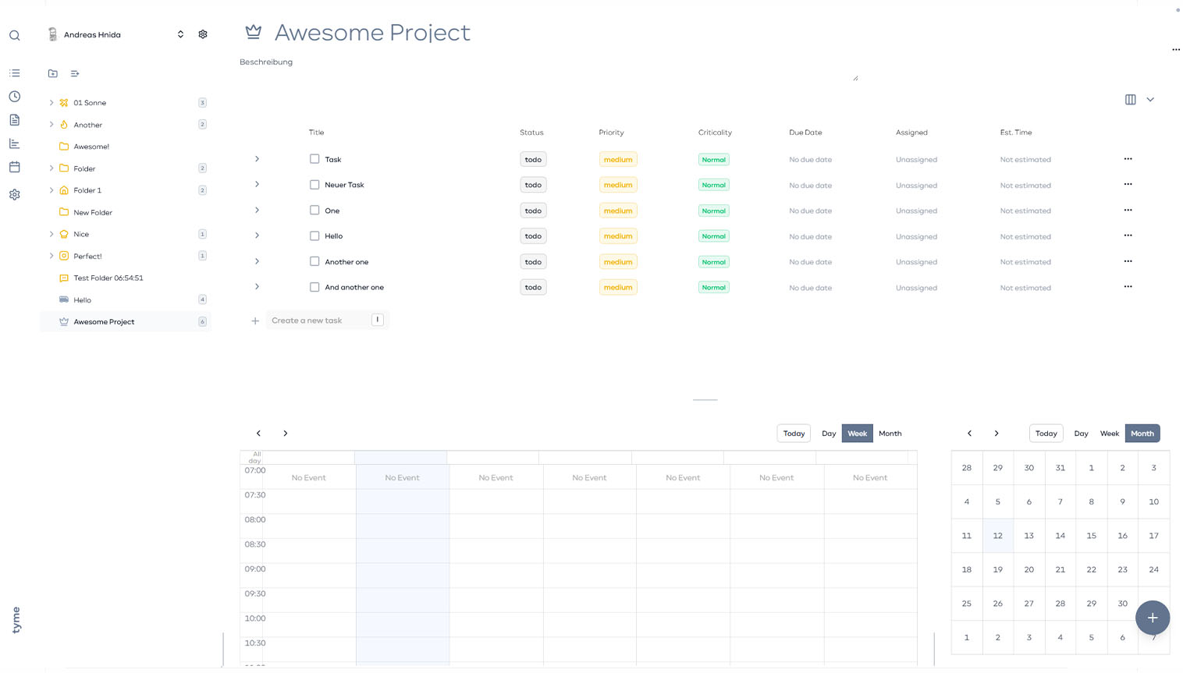Check the box for task 'Hello'
This screenshot has width=1183, height=673.
coord(314,236)
